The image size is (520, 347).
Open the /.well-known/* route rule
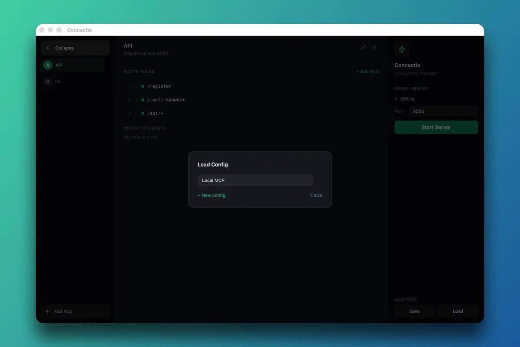pyautogui.click(x=166, y=100)
